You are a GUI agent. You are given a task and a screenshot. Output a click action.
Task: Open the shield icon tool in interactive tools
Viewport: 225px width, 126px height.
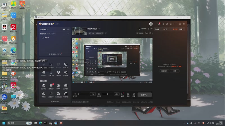[x=51, y=65]
